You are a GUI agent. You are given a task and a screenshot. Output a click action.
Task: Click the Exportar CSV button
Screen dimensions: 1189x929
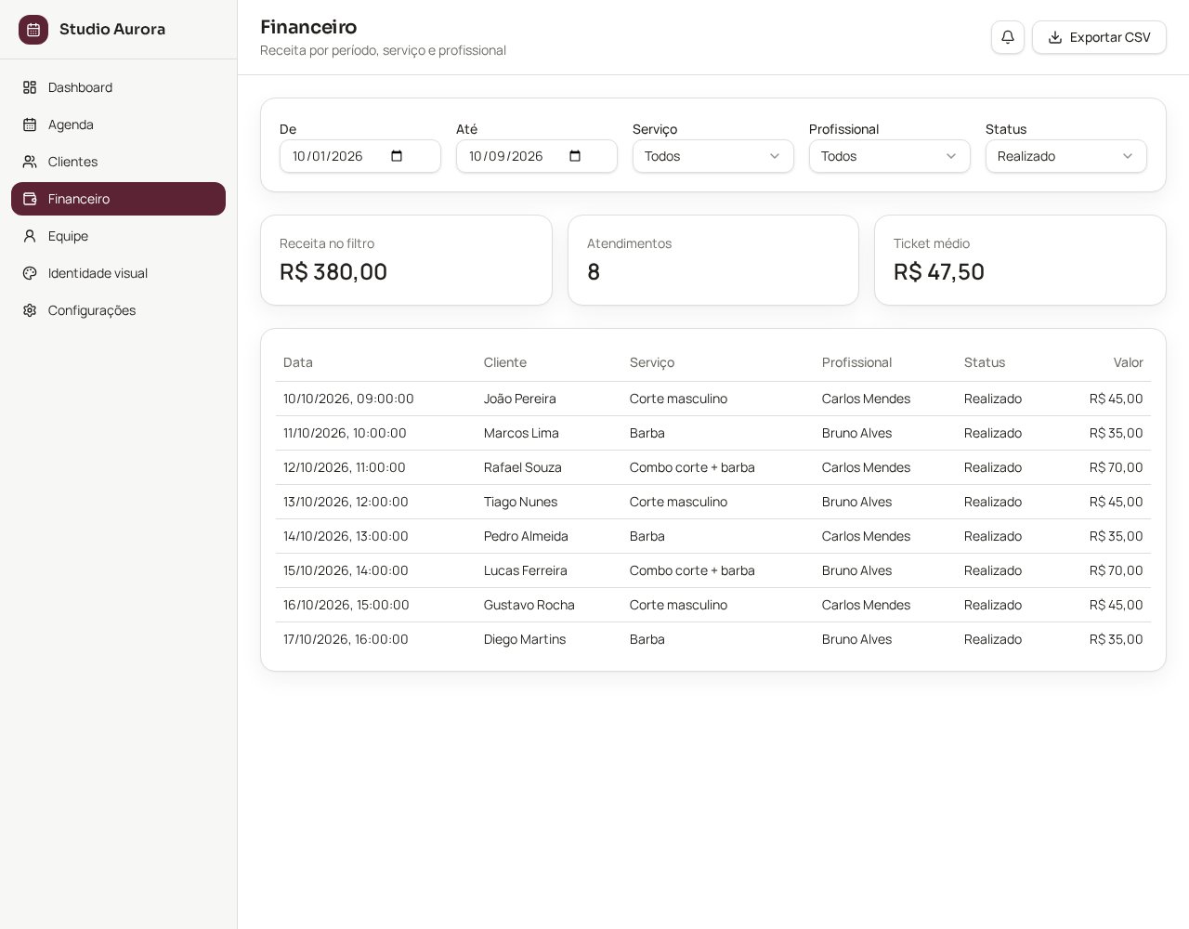pyautogui.click(x=1099, y=37)
